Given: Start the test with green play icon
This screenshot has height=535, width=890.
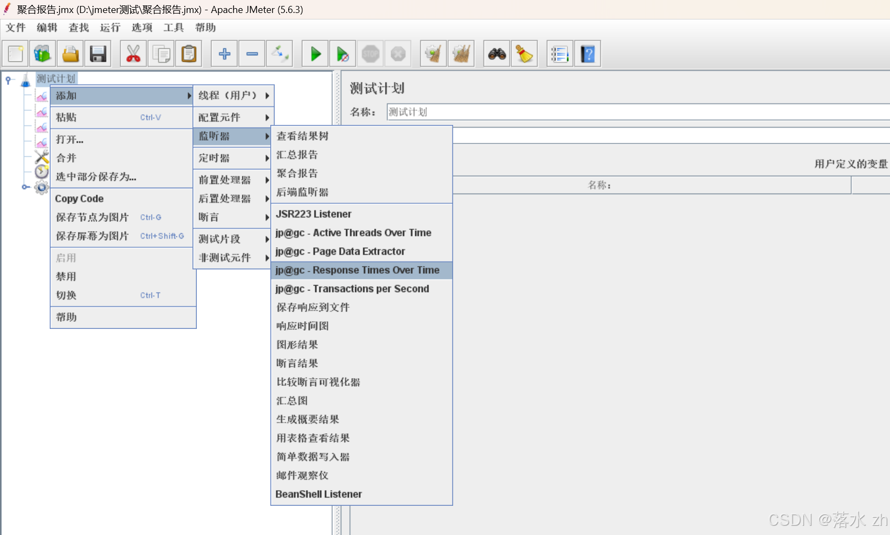Looking at the screenshot, I should tap(315, 54).
